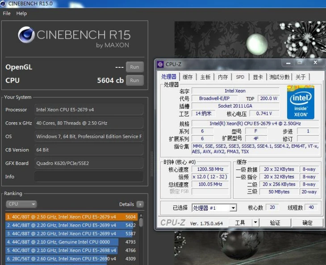Click the CB Version 64 Bit field
Image resolution: width=326 pixels, height=265 pixels.
(x=89, y=150)
